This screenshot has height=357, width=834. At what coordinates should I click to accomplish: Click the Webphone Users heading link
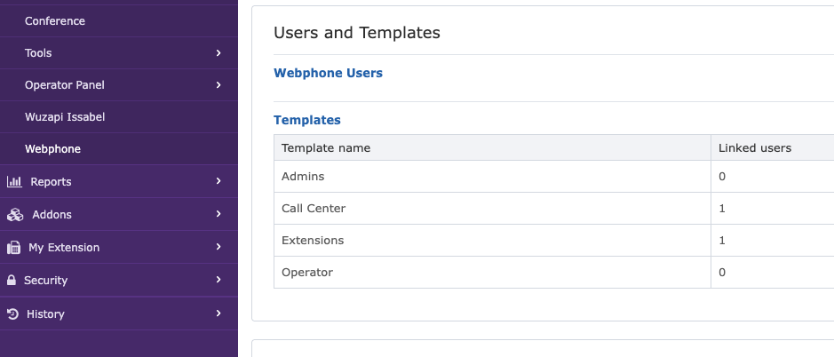pyautogui.click(x=328, y=73)
